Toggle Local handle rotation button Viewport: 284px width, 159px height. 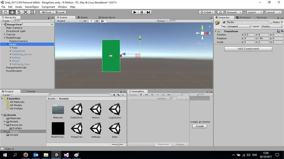click(x=60, y=12)
